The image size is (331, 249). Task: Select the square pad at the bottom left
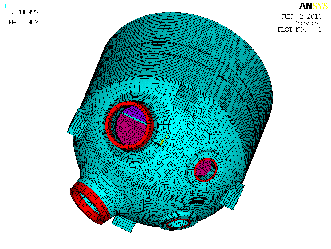pyautogui.click(x=124, y=223)
